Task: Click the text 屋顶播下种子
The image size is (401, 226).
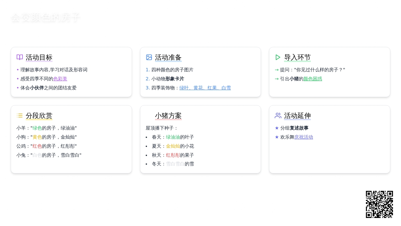Action: [162, 128]
